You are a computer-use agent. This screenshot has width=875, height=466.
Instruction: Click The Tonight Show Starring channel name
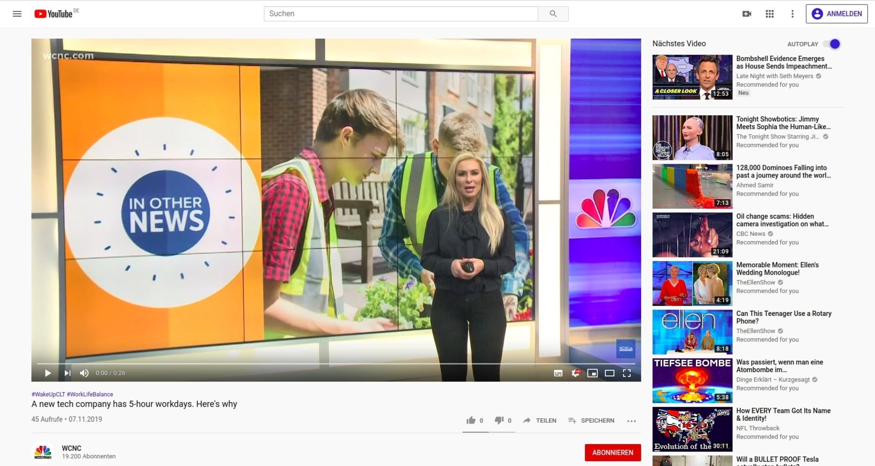click(777, 137)
